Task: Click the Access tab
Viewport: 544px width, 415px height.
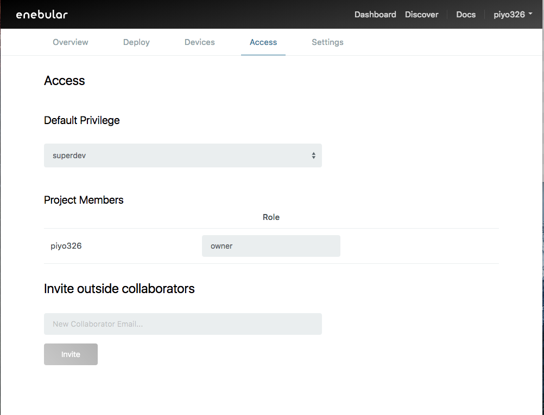Action: (x=263, y=42)
